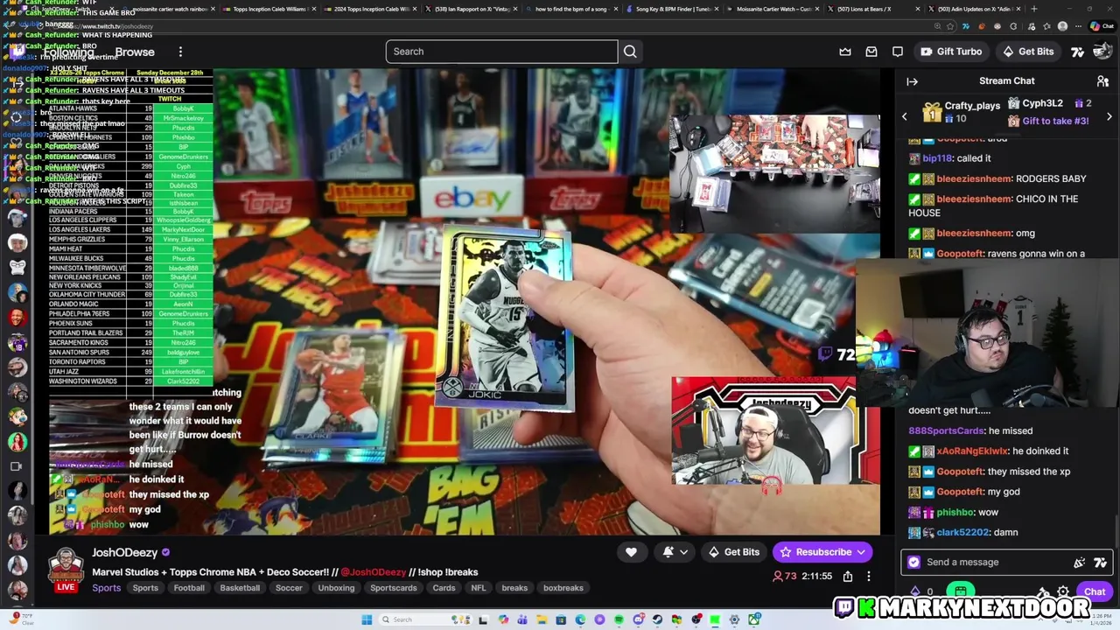Show next gift leaderboard entry
The height and width of the screenshot is (630, 1120).
(x=1109, y=116)
